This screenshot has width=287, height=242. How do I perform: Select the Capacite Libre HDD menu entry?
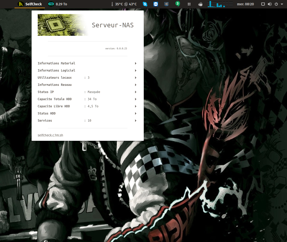pos(87,106)
